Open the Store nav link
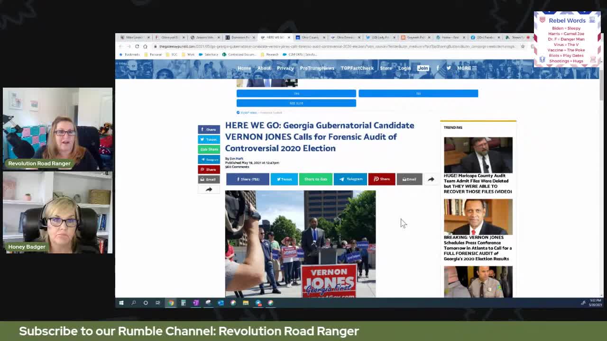 click(386, 68)
